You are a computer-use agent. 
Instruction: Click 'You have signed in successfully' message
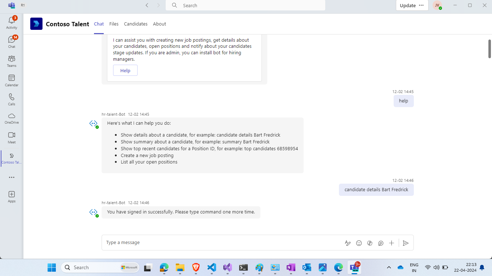(x=181, y=212)
